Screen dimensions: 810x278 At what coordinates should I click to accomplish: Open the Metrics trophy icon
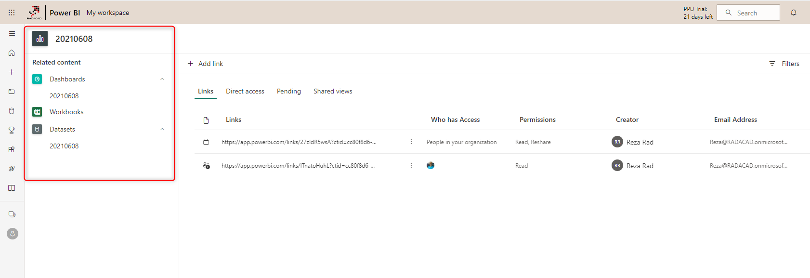click(x=12, y=130)
